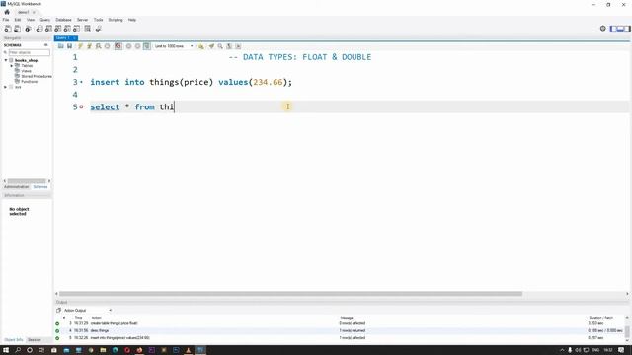Toggle stop-on-error script execution
The width and height of the screenshot is (632, 355).
118,46
